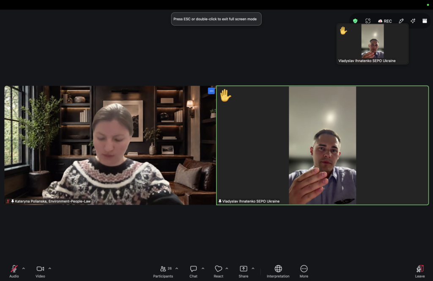Click muted microphone icon on Kateryna's tile
The height and width of the screenshot is (281, 433).
coord(8,201)
